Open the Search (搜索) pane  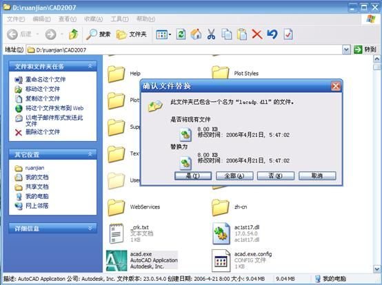tap(99, 34)
